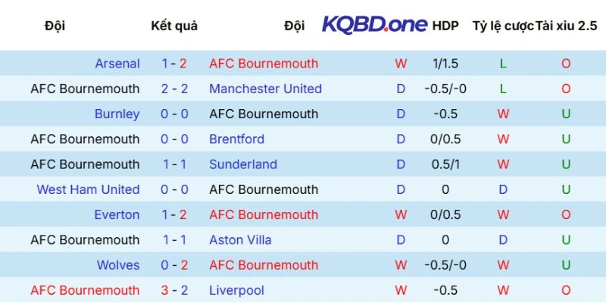The width and height of the screenshot is (606, 303).
Task: Select the Burnley team name
Action: pos(117,114)
